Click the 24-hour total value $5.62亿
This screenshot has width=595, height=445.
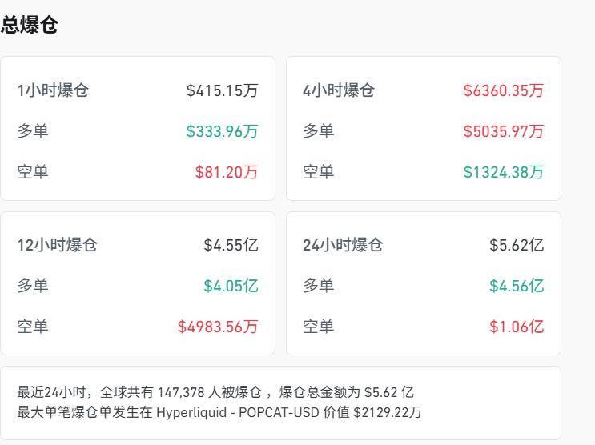coord(517,245)
